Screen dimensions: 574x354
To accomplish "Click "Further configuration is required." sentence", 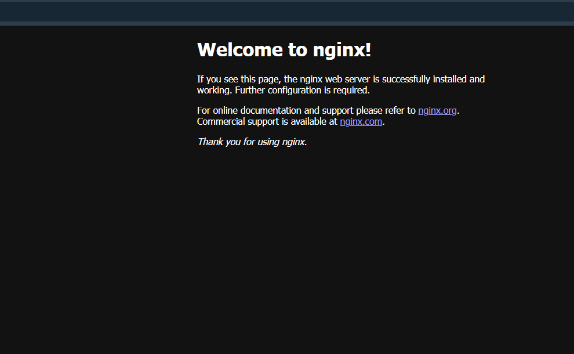I will [x=302, y=90].
